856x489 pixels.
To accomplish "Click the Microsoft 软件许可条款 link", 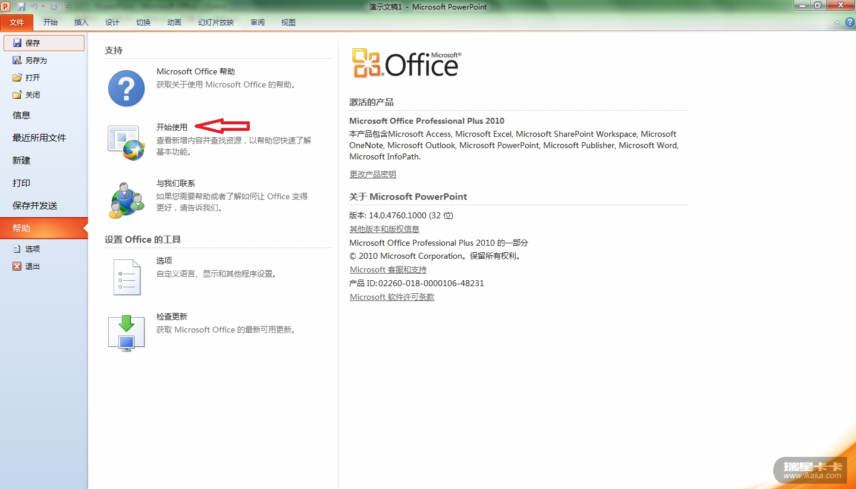I will [x=392, y=297].
